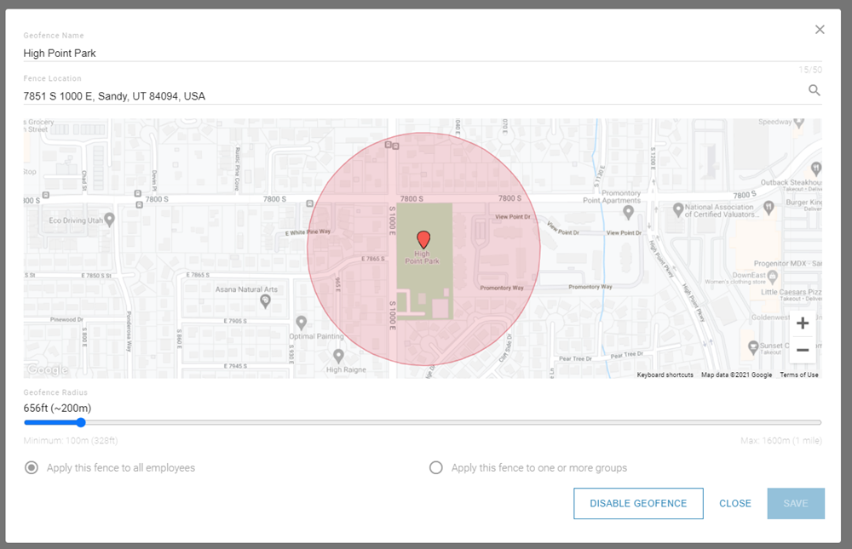Click the red High Point Park map marker
The height and width of the screenshot is (549, 852).
tap(425, 238)
